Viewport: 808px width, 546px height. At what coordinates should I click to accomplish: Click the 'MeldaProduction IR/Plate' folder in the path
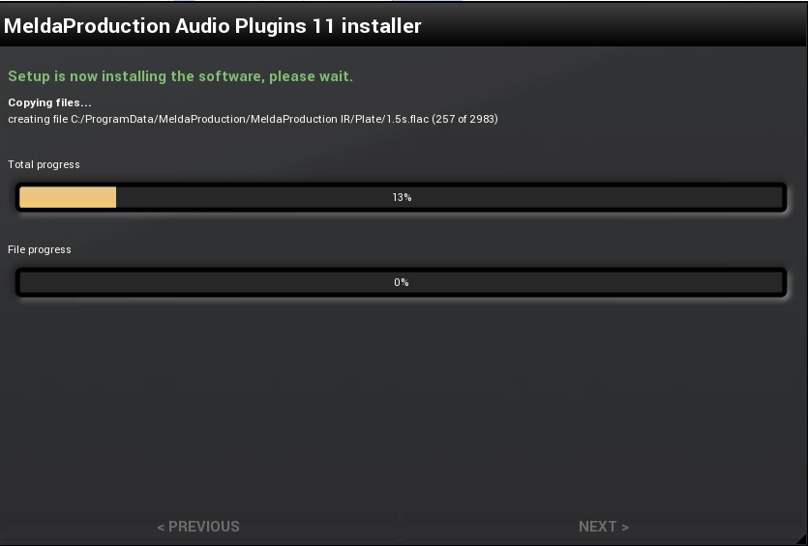(x=310, y=119)
